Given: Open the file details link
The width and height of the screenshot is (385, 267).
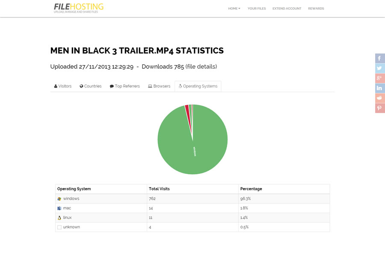Looking at the screenshot, I should [x=201, y=67].
